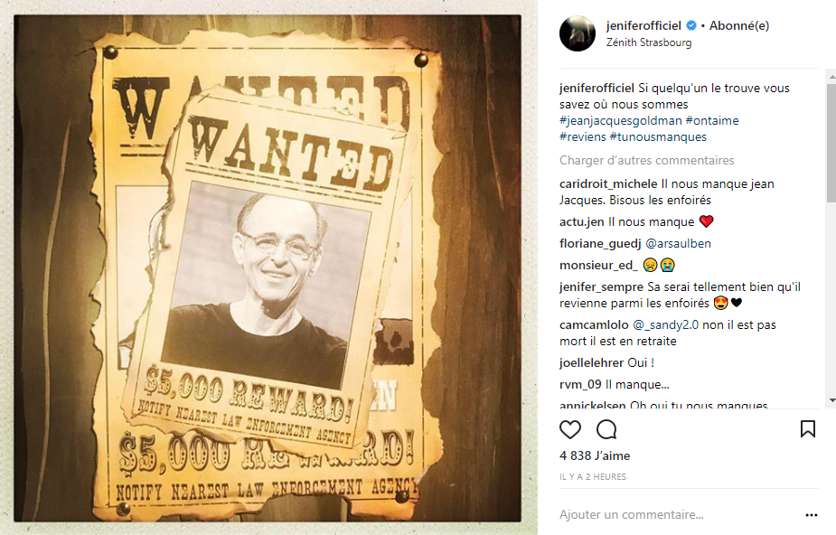Click the Ajouter un commentaire field

(677, 515)
